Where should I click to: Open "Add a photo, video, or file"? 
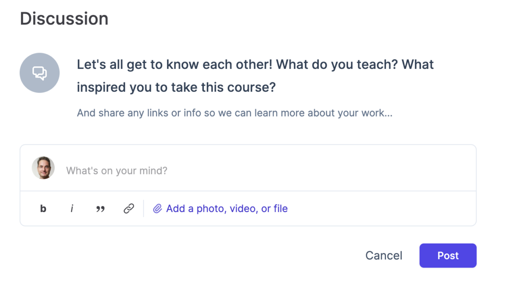(x=227, y=209)
